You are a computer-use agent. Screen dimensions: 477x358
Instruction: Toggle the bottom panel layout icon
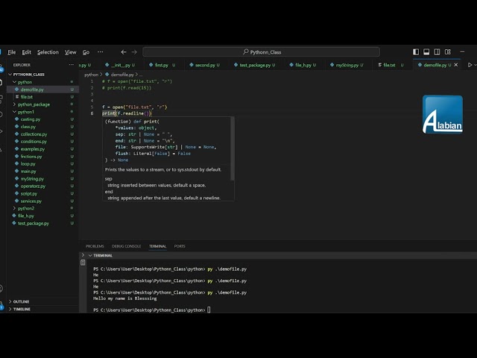point(426,51)
